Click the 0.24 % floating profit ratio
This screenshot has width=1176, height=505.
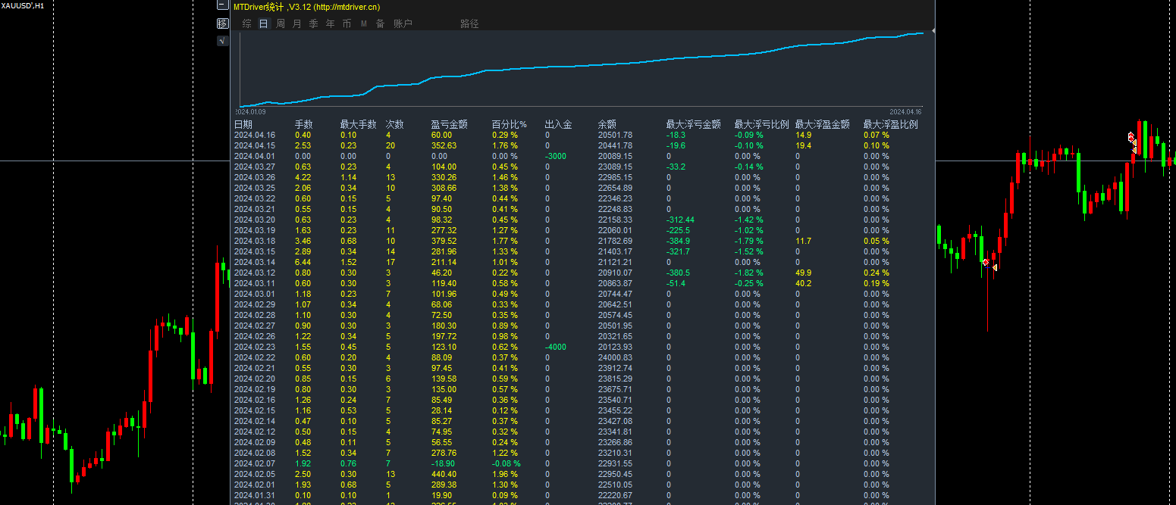pyautogui.click(x=877, y=273)
